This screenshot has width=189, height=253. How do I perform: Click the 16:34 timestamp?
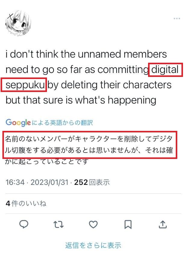[x=15, y=182]
